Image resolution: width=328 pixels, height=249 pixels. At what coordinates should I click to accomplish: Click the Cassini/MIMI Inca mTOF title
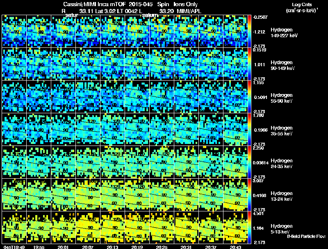click(x=94, y=4)
